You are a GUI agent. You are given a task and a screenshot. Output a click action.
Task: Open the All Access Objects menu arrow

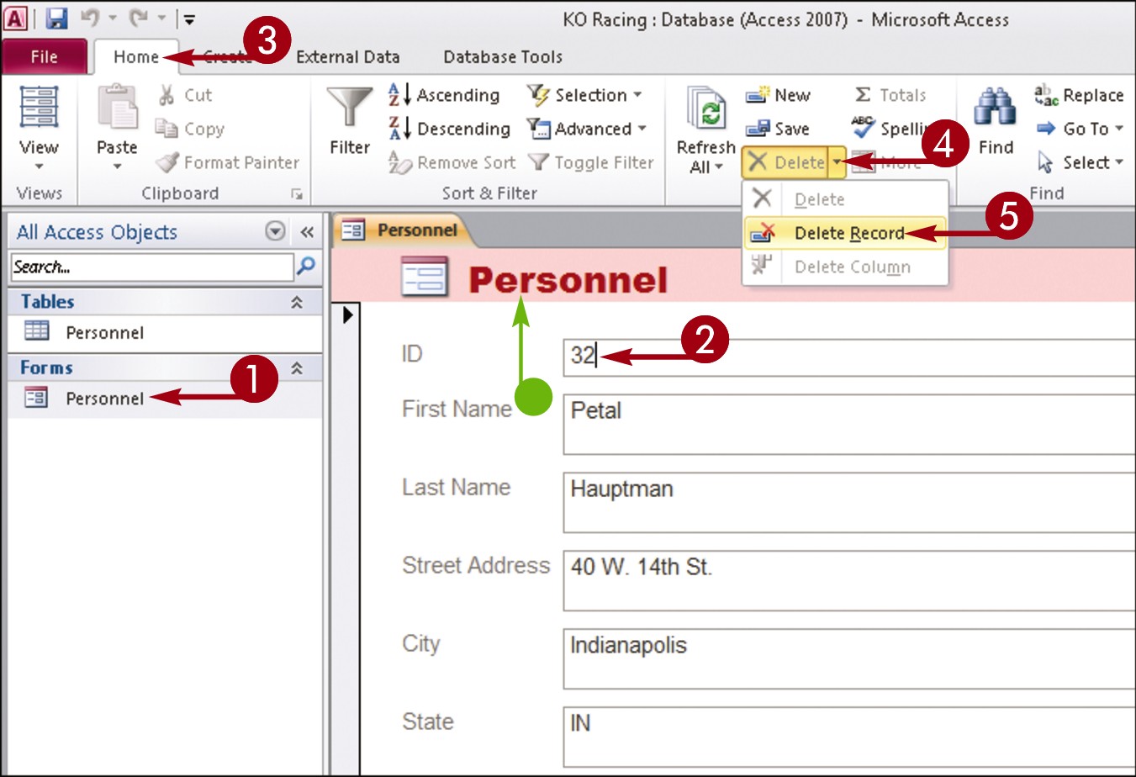tap(275, 231)
